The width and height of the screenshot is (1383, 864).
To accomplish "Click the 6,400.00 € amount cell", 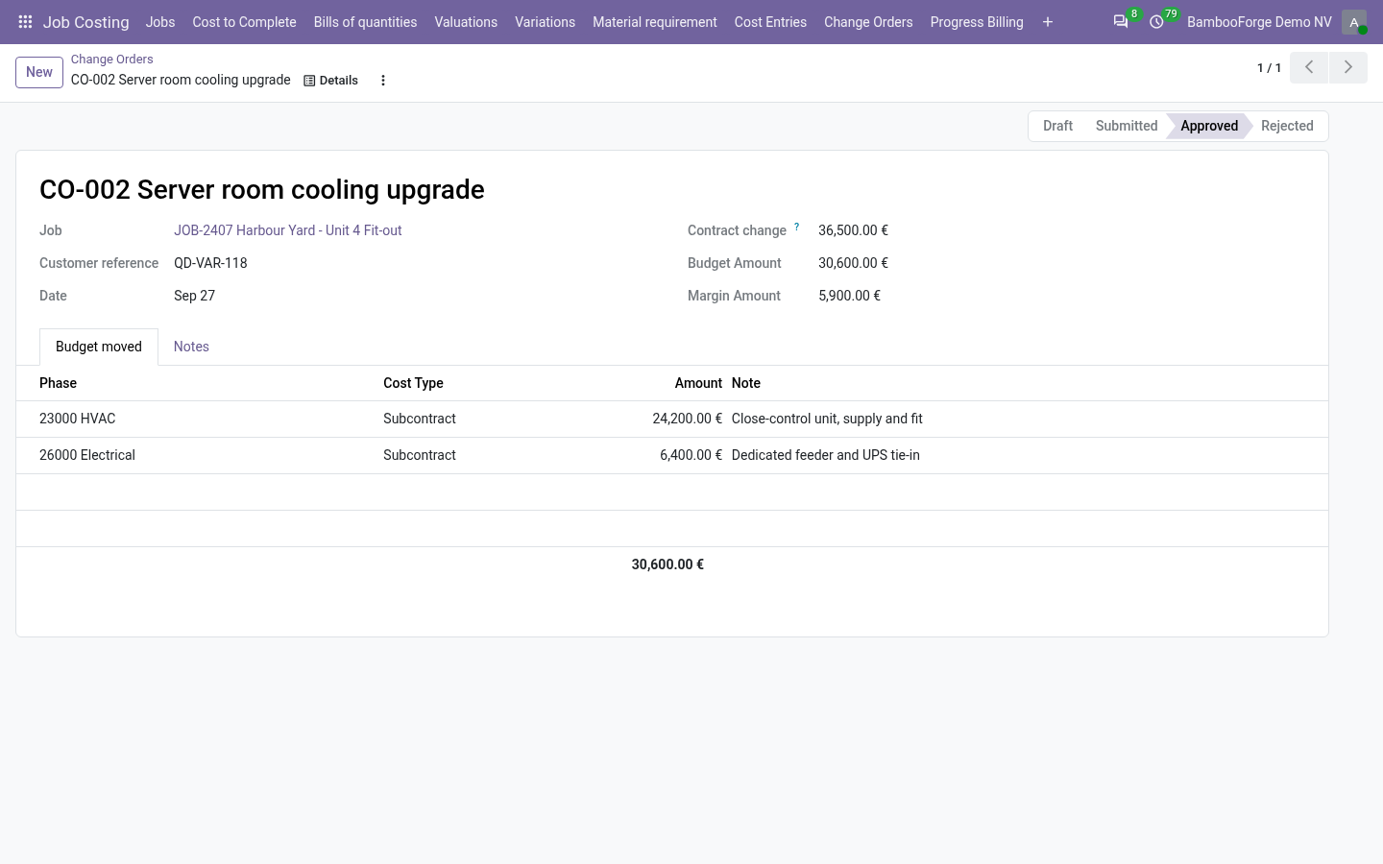I will point(691,455).
